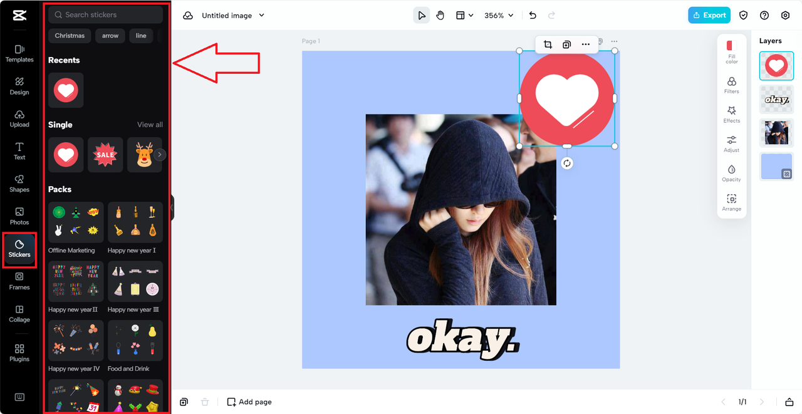The width and height of the screenshot is (802, 414).
Task: Click the CapCut logo icon
Action: click(x=19, y=16)
